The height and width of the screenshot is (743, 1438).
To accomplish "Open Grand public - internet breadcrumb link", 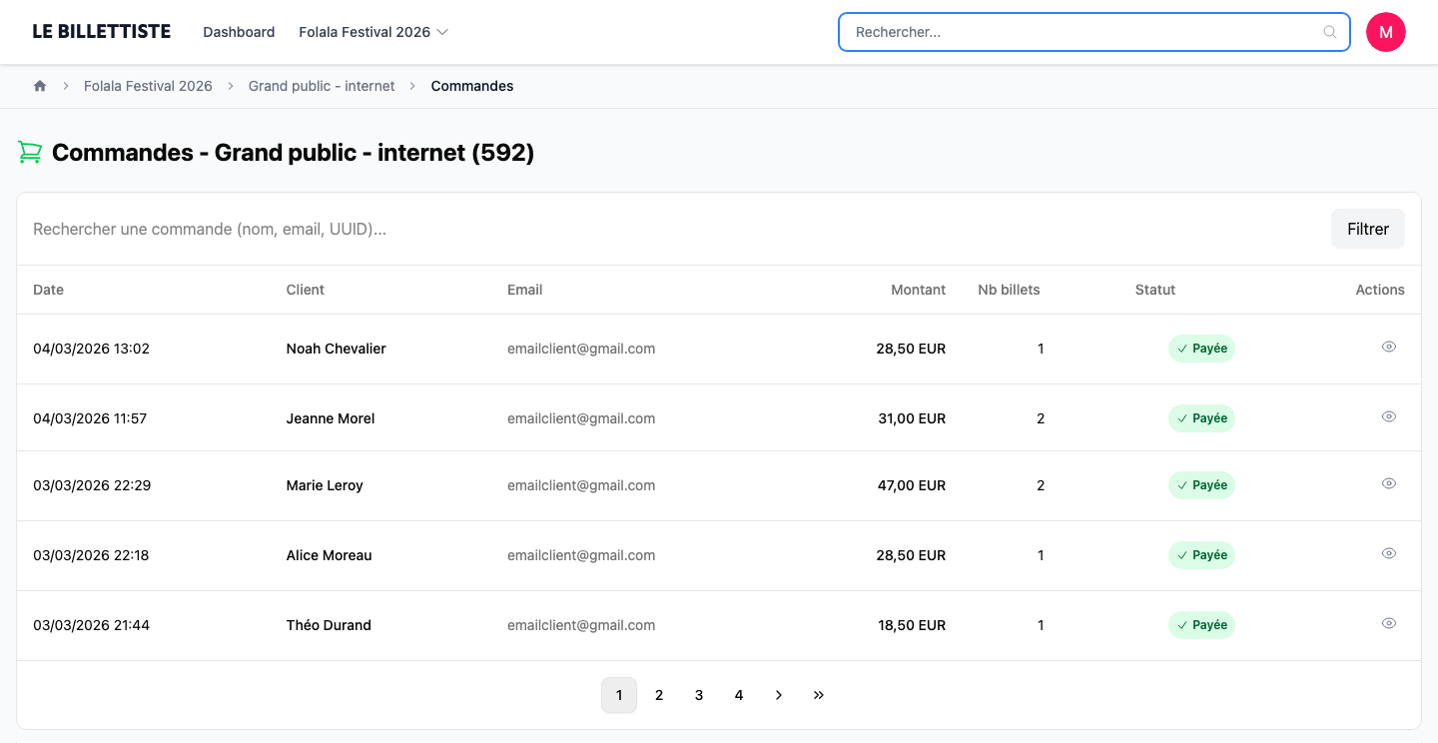I will (x=322, y=86).
